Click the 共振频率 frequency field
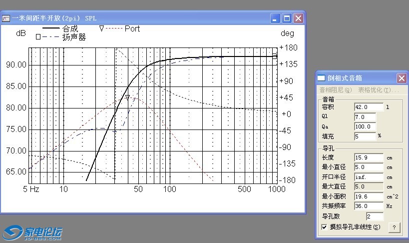Viewport: 409px width, 243px height. coord(368,206)
